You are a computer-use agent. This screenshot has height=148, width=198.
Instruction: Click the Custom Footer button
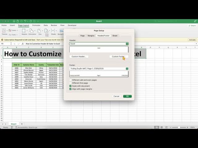pos(119,57)
